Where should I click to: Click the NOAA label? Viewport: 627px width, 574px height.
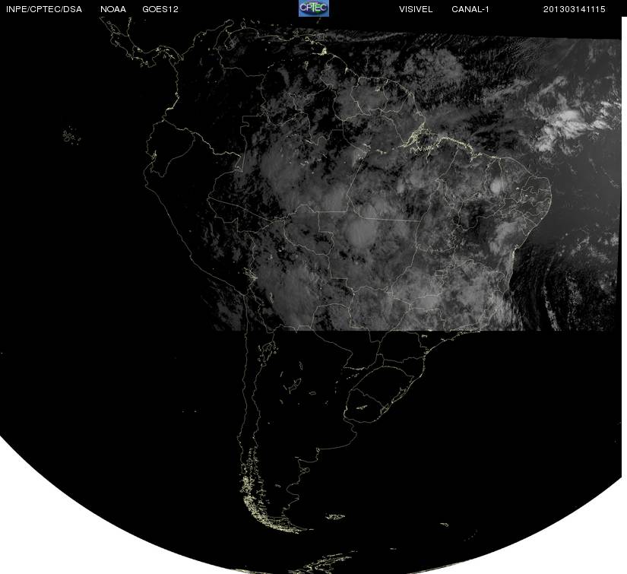tap(113, 9)
